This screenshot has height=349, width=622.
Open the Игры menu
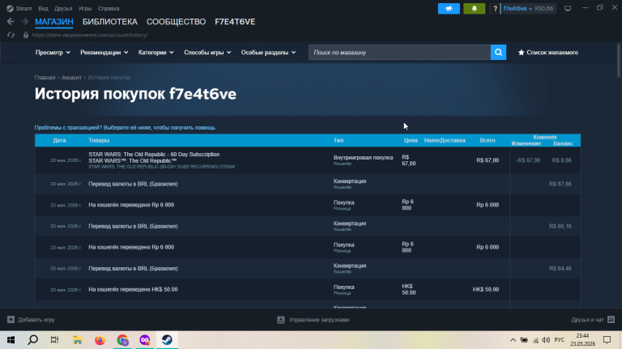coord(85,8)
